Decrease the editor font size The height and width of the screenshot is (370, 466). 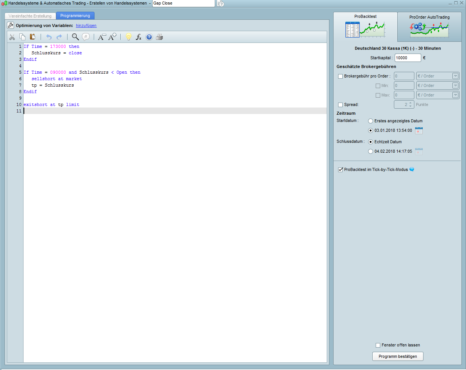(102, 37)
